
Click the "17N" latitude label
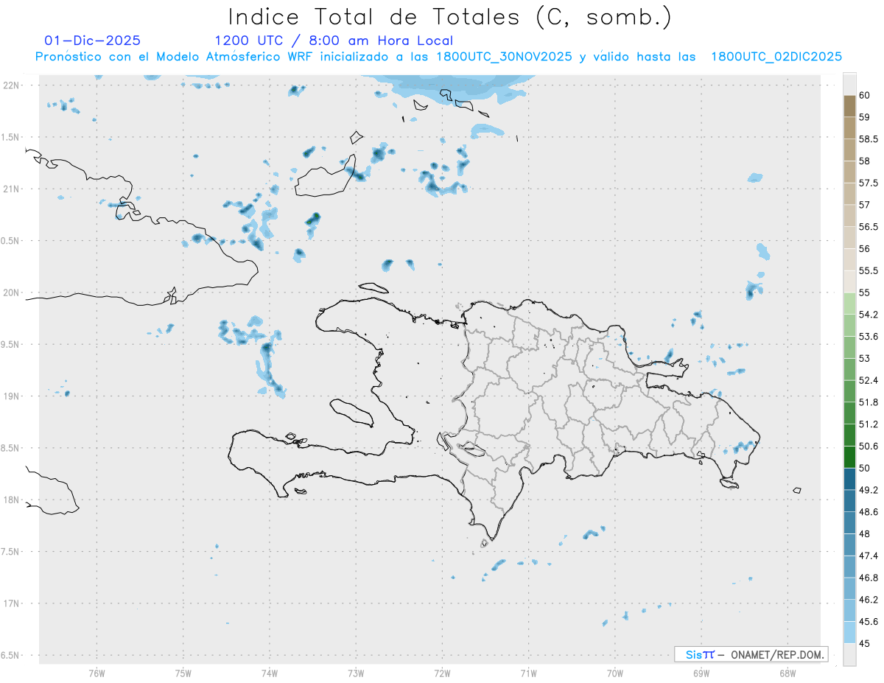pos(11,603)
